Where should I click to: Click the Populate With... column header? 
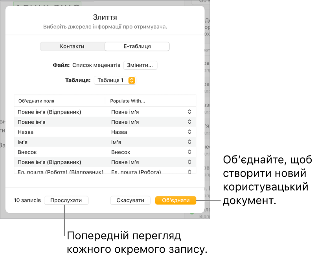pyautogui.click(x=128, y=101)
